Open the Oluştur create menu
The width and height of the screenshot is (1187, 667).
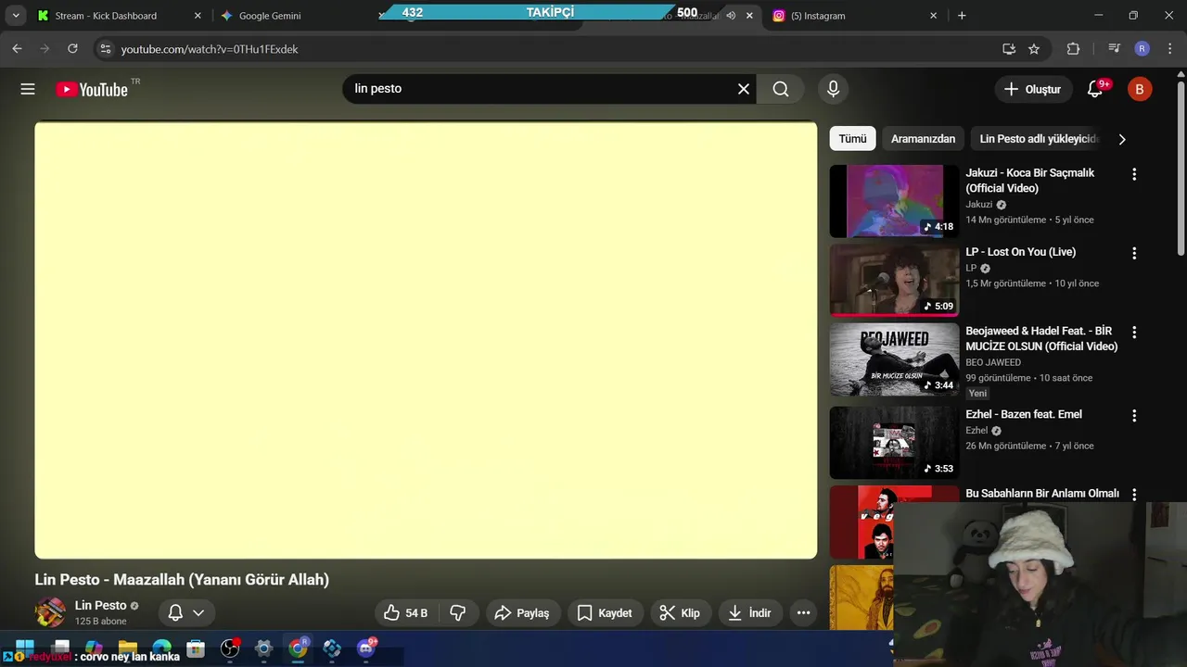pos(1032,89)
